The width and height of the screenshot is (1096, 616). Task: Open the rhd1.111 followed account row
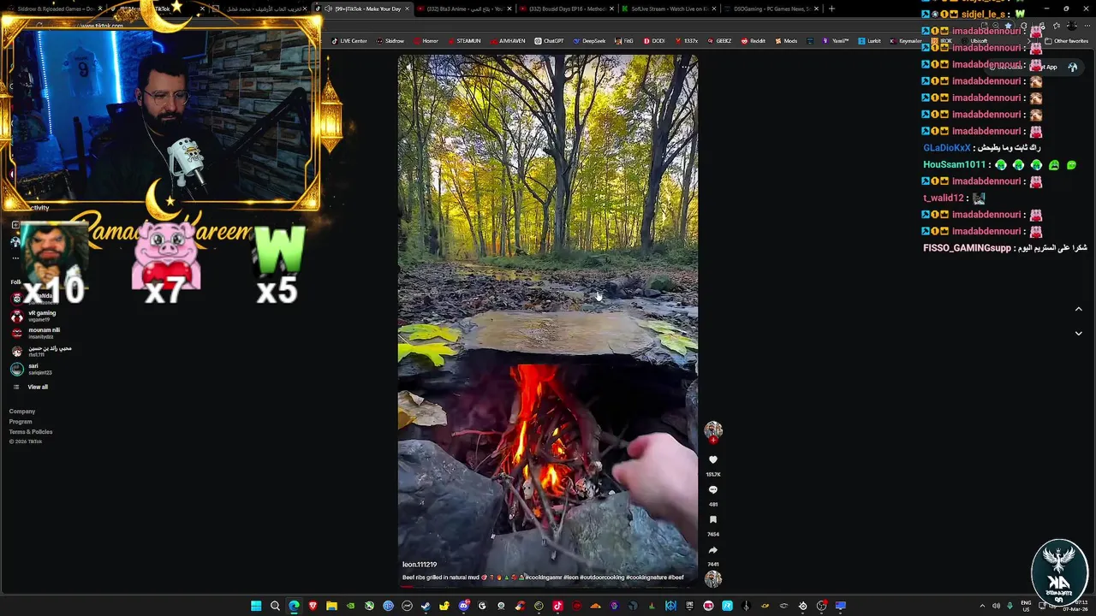(x=41, y=351)
